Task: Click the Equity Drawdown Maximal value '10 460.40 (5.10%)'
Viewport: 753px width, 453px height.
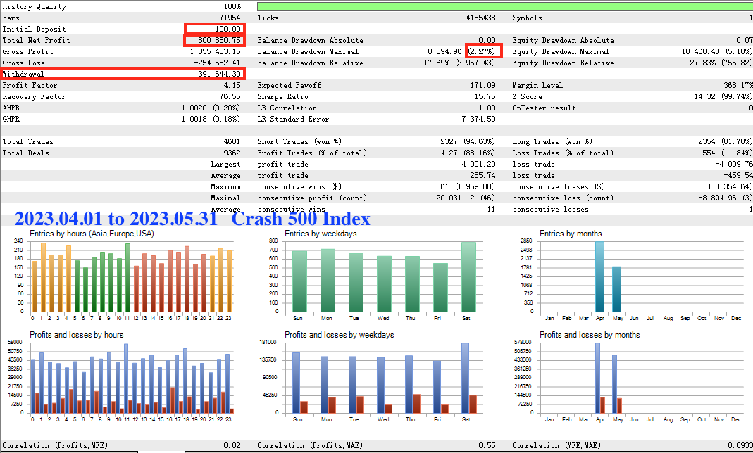Action: pos(717,51)
